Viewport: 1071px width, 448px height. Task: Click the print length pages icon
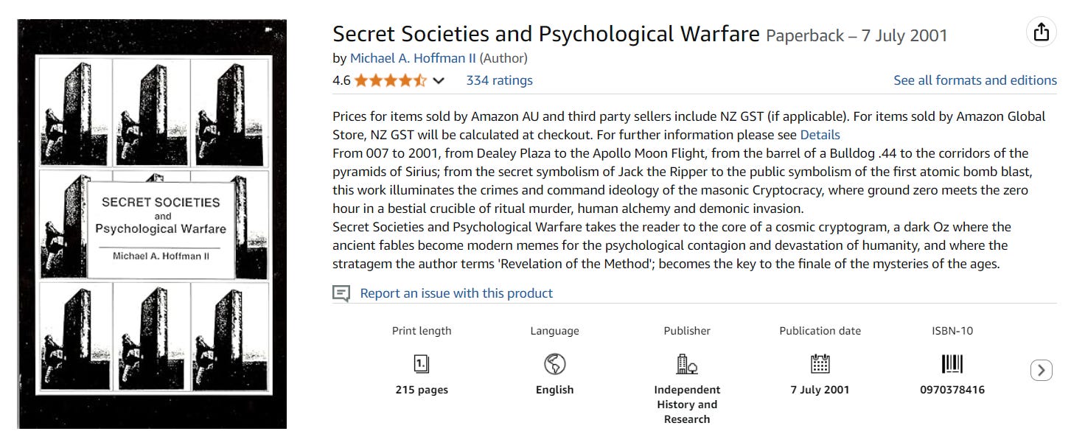pyautogui.click(x=422, y=363)
